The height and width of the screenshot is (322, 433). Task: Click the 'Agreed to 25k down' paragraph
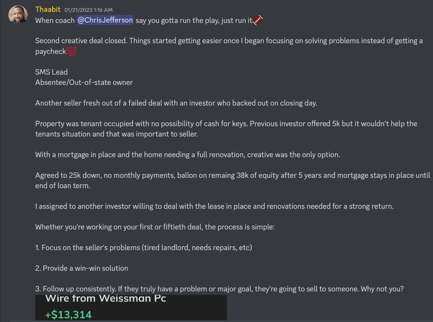(x=233, y=180)
